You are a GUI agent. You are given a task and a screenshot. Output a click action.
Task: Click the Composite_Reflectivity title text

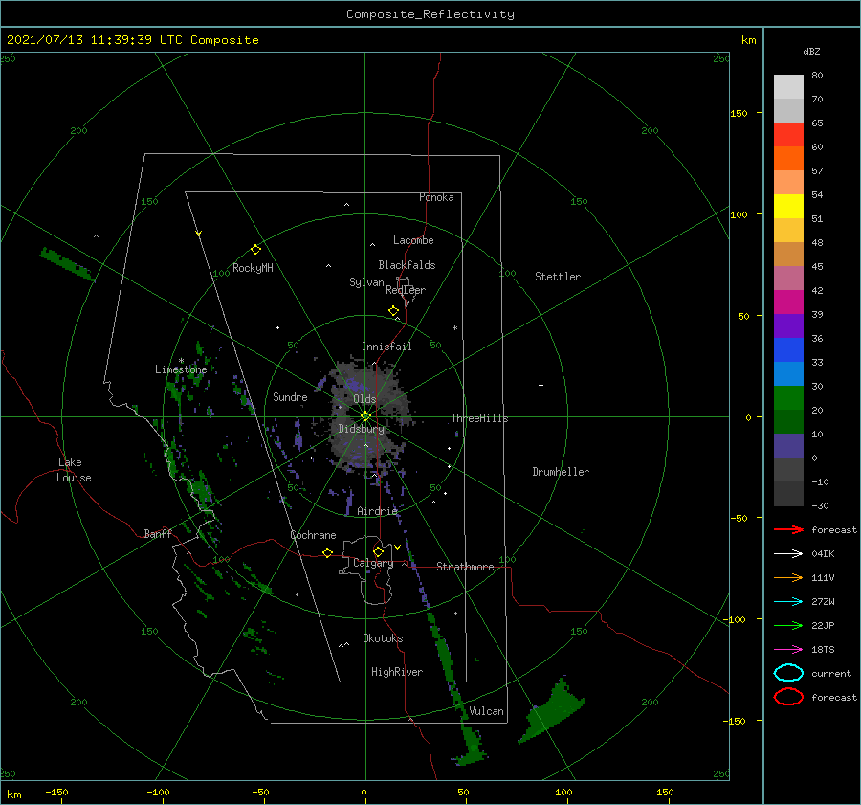point(430,14)
